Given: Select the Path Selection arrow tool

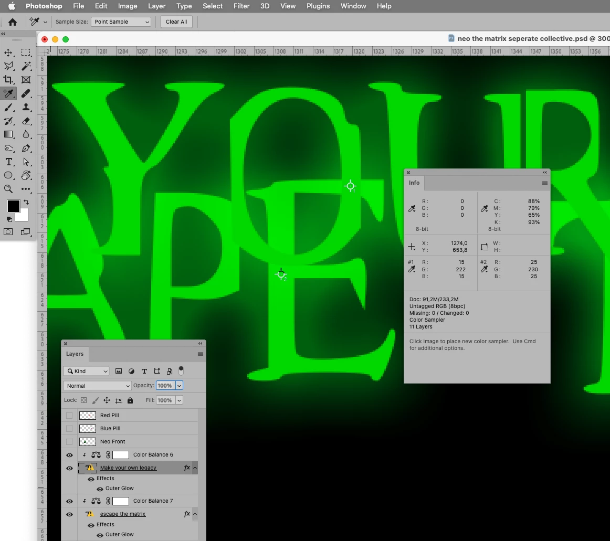Looking at the screenshot, I should point(26,162).
